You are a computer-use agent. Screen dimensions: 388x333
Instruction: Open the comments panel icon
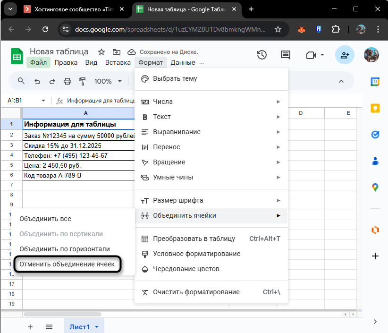(285, 55)
